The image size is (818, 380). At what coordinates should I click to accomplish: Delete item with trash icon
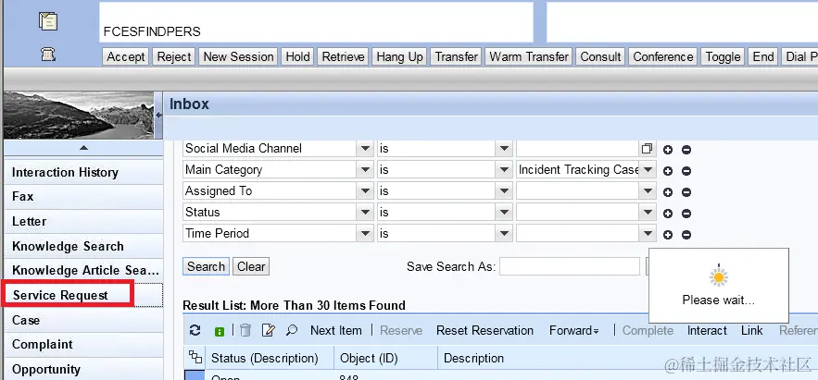pos(245,330)
